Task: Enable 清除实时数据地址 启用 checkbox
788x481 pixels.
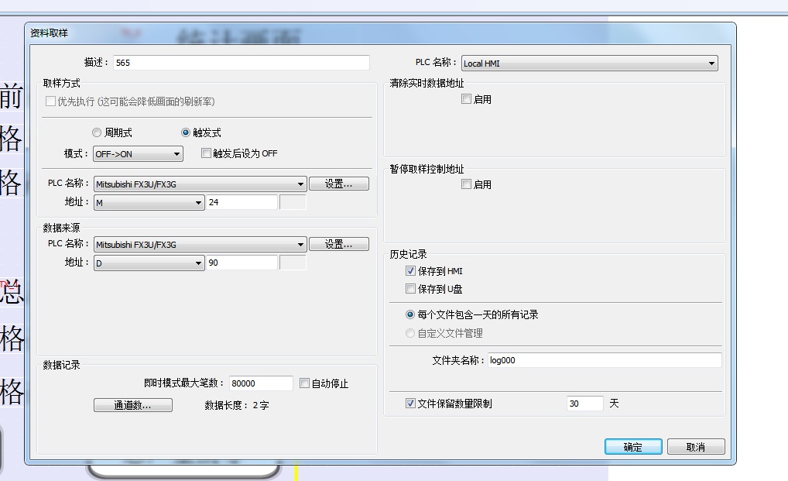Action: click(466, 99)
